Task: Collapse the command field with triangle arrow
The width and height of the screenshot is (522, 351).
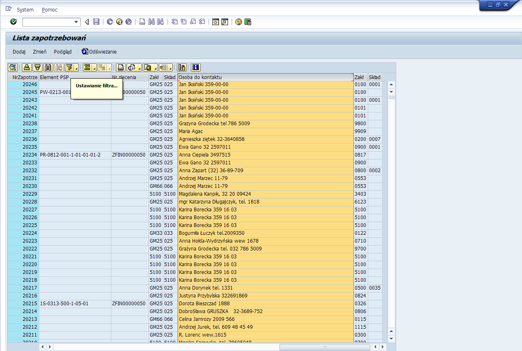Action: click(87, 22)
